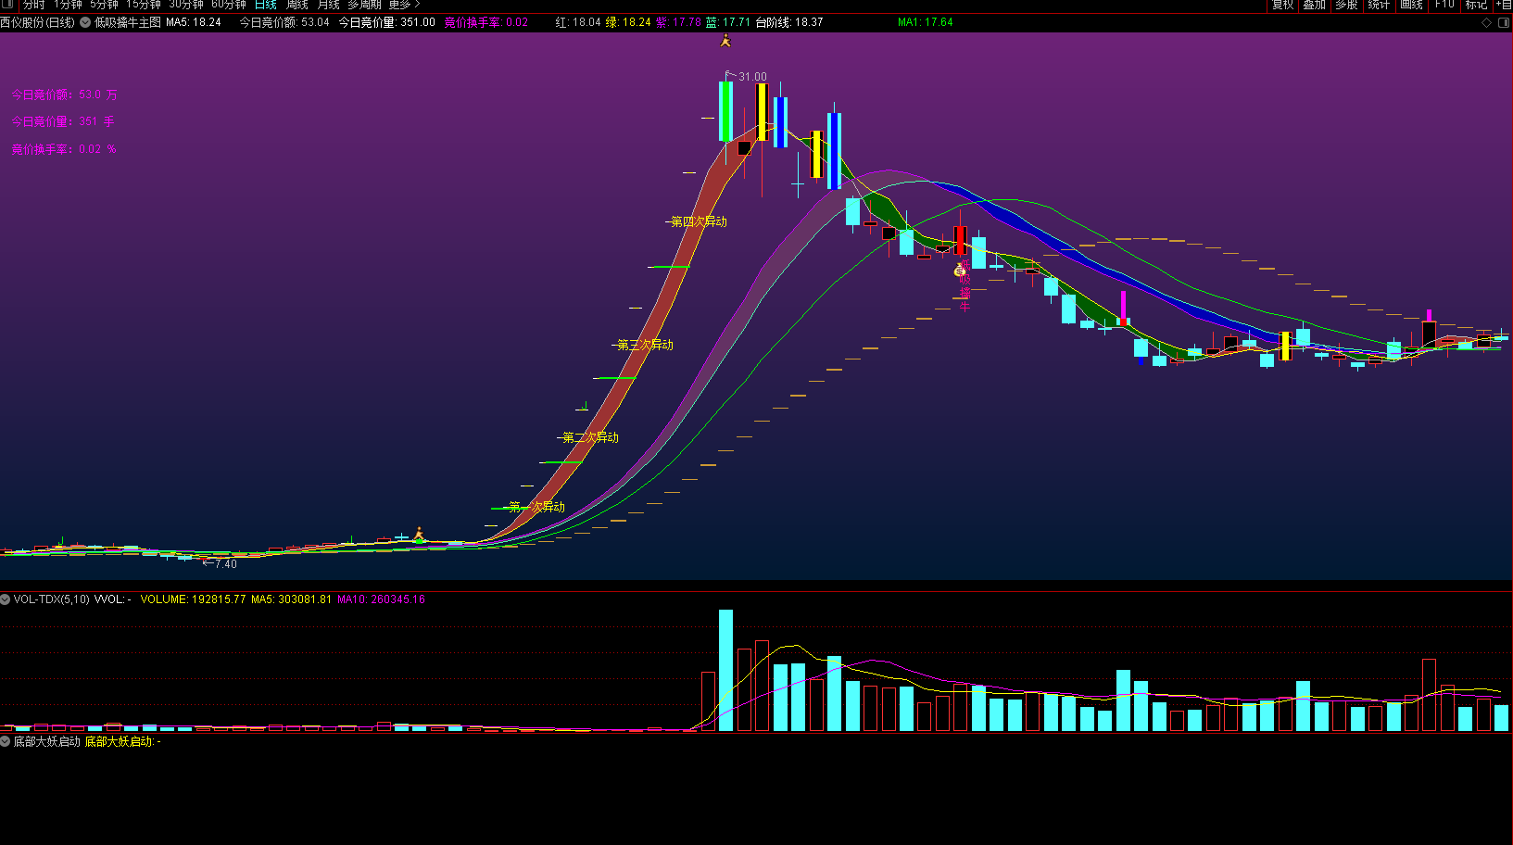This screenshot has width=1513, height=845.
Task: Click the small figure marker near chart bottom
Action: pyautogui.click(x=419, y=534)
